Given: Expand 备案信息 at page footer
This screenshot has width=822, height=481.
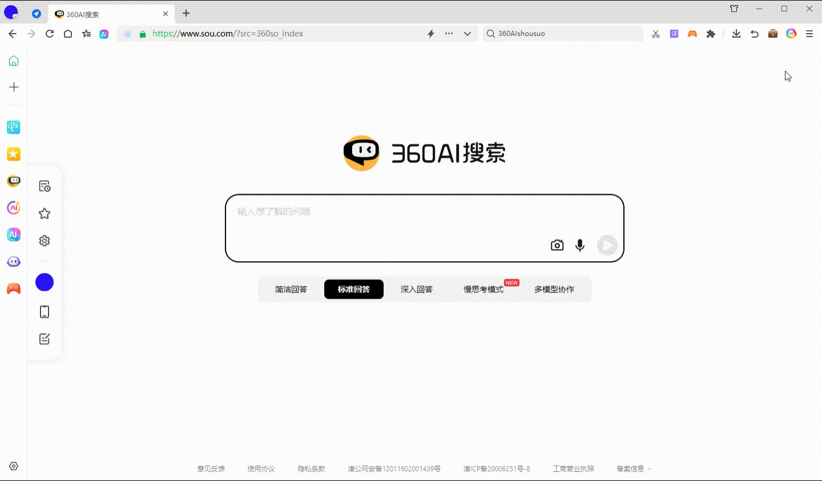Looking at the screenshot, I should [x=633, y=469].
